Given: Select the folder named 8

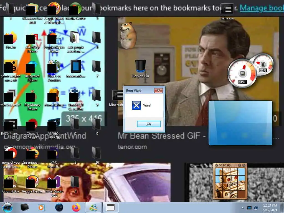Looking at the screenshot, I should (x=97, y=98).
